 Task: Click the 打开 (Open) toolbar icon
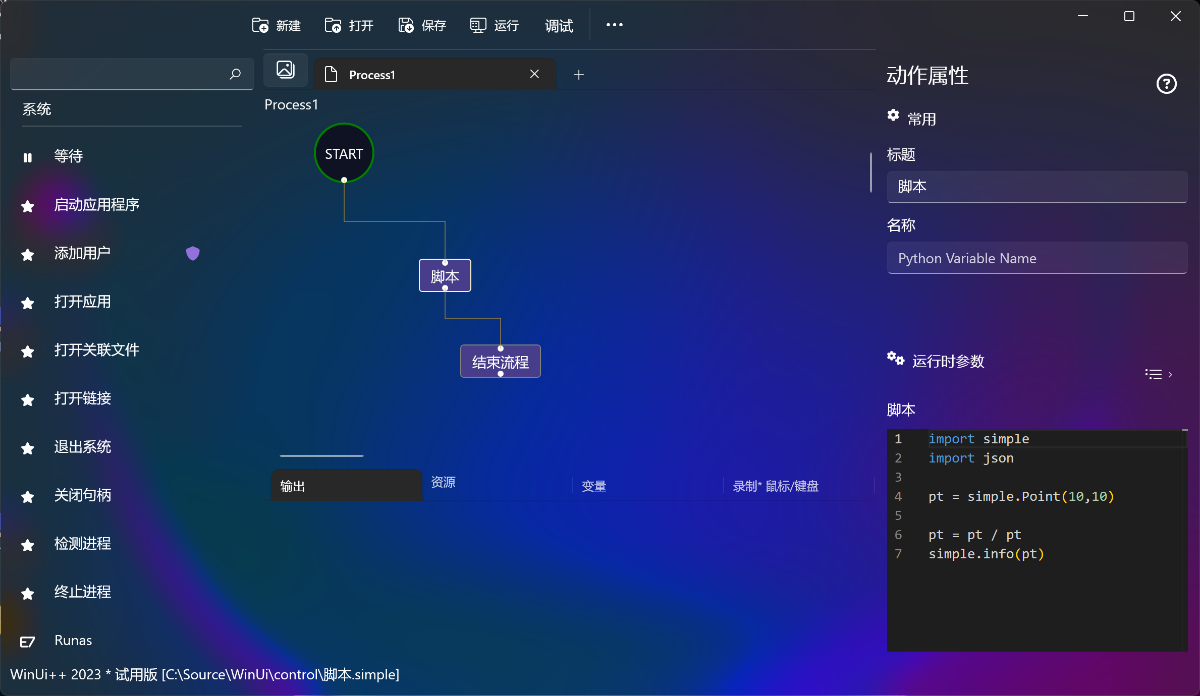click(333, 25)
